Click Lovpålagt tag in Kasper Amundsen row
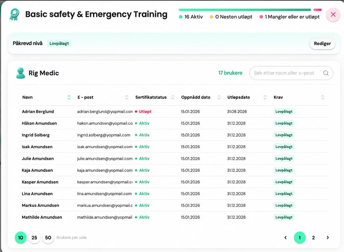The width and height of the screenshot is (344, 252). pos(284,182)
